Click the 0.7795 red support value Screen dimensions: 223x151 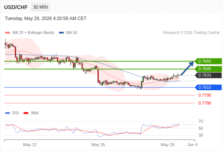pos(204,95)
